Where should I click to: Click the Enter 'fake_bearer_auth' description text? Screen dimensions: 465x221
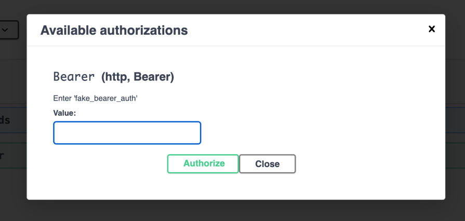95,98
